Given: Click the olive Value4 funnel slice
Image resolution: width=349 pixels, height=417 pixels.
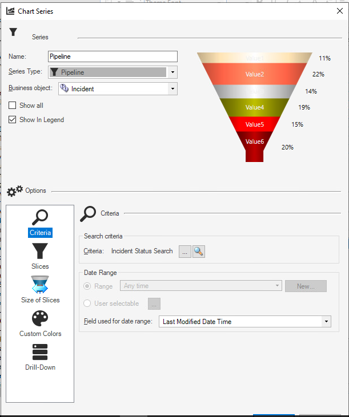Looking at the screenshot, I should coord(255,107).
